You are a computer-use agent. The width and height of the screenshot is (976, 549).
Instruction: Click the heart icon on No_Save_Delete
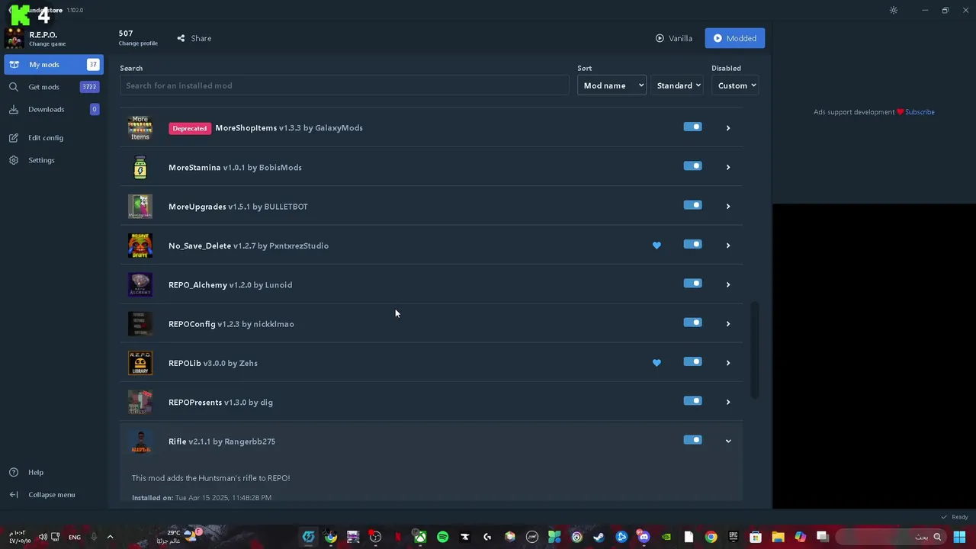tap(657, 246)
